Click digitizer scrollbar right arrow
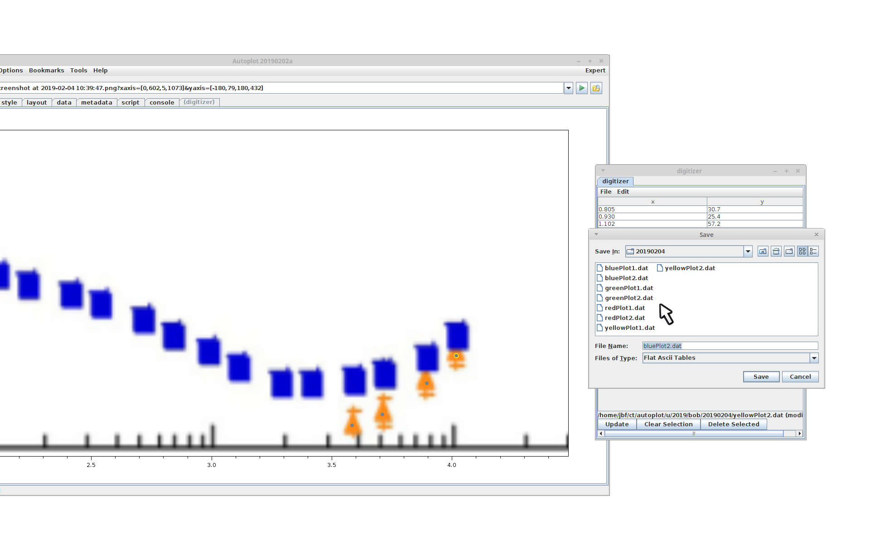This screenshot has height=543, width=870. point(800,434)
